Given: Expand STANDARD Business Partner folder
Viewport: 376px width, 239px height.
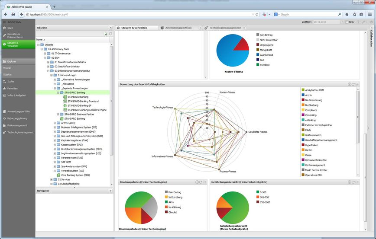Looking at the screenshot, I should tap(58, 115).
